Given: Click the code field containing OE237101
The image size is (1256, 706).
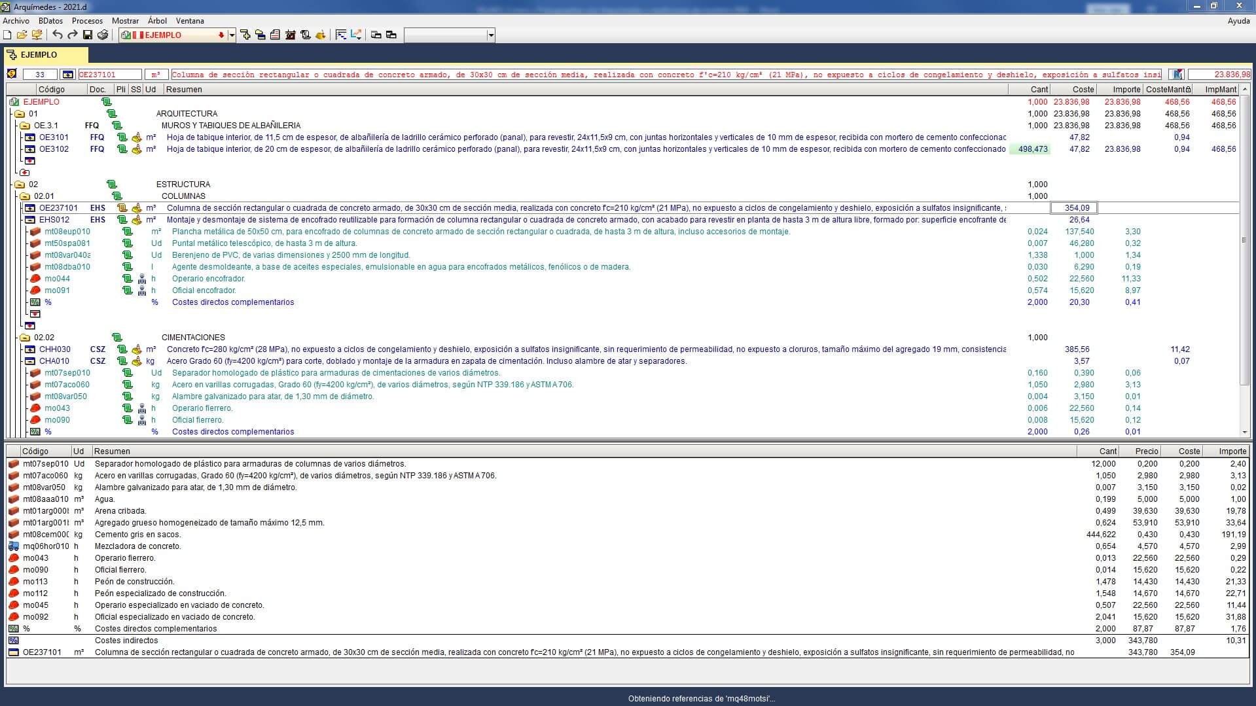Looking at the screenshot, I should [x=109, y=75].
